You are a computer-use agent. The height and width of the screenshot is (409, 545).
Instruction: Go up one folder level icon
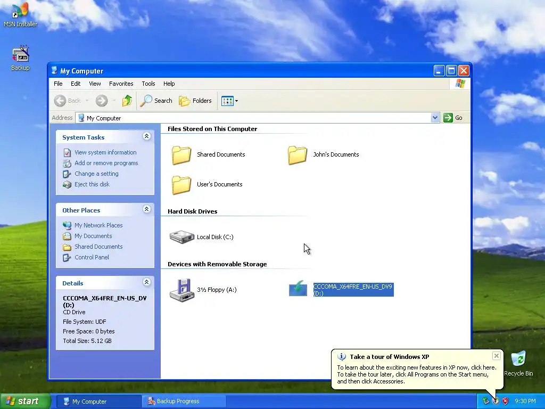127,101
